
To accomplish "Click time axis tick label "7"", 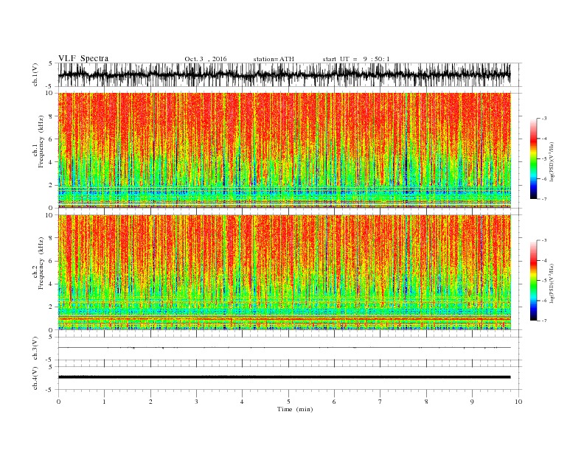I will 380,402.
